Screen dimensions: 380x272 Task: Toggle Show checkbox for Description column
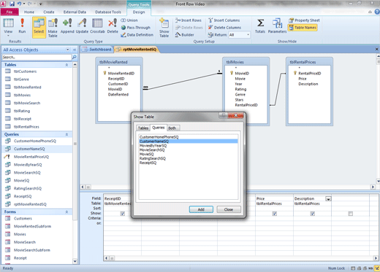click(x=313, y=214)
